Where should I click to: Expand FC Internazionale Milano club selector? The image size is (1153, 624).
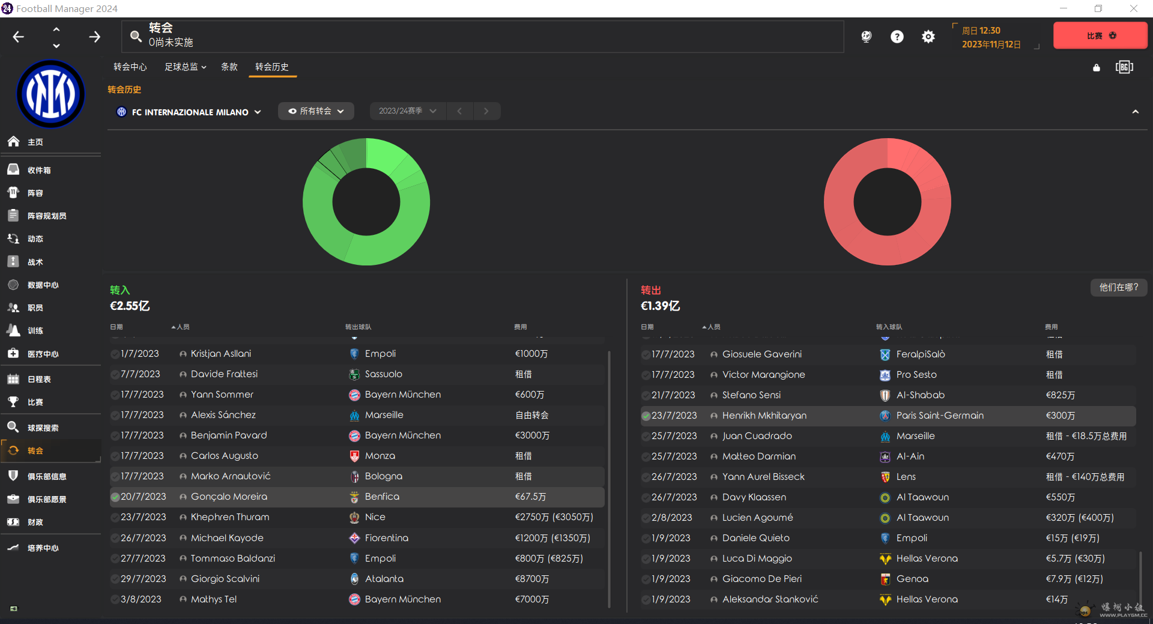tap(189, 112)
